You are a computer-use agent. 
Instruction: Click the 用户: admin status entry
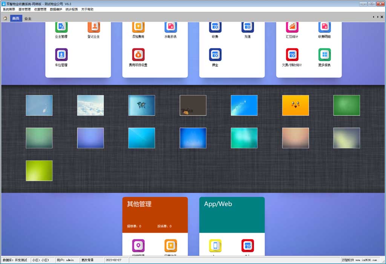tap(66, 260)
